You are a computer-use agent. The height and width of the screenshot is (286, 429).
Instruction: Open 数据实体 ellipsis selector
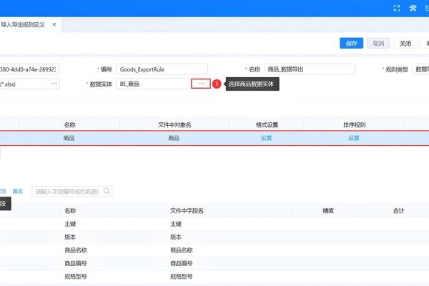pyautogui.click(x=201, y=84)
